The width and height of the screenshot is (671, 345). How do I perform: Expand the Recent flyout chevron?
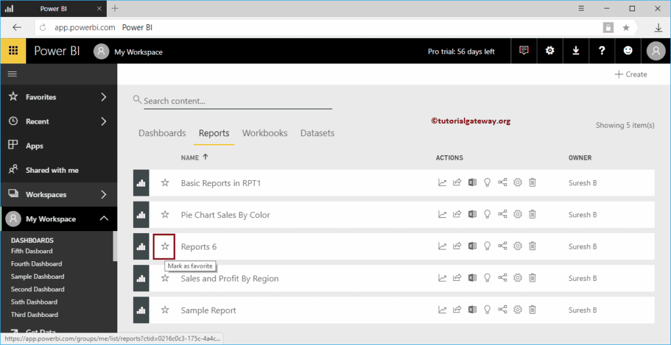click(104, 121)
